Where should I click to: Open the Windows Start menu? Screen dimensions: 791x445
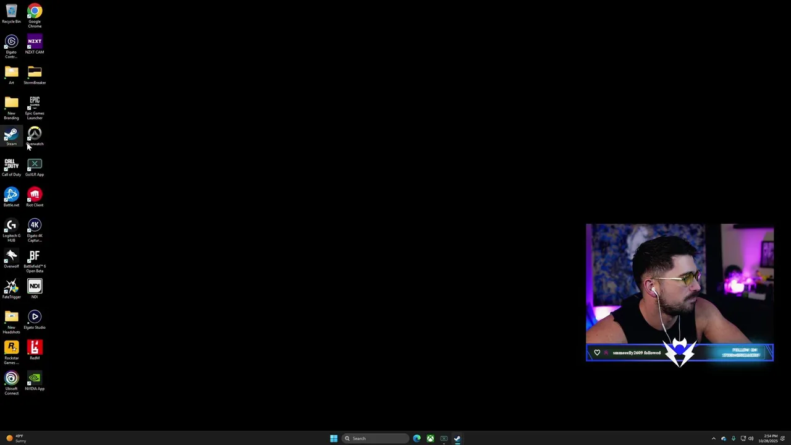(x=334, y=438)
